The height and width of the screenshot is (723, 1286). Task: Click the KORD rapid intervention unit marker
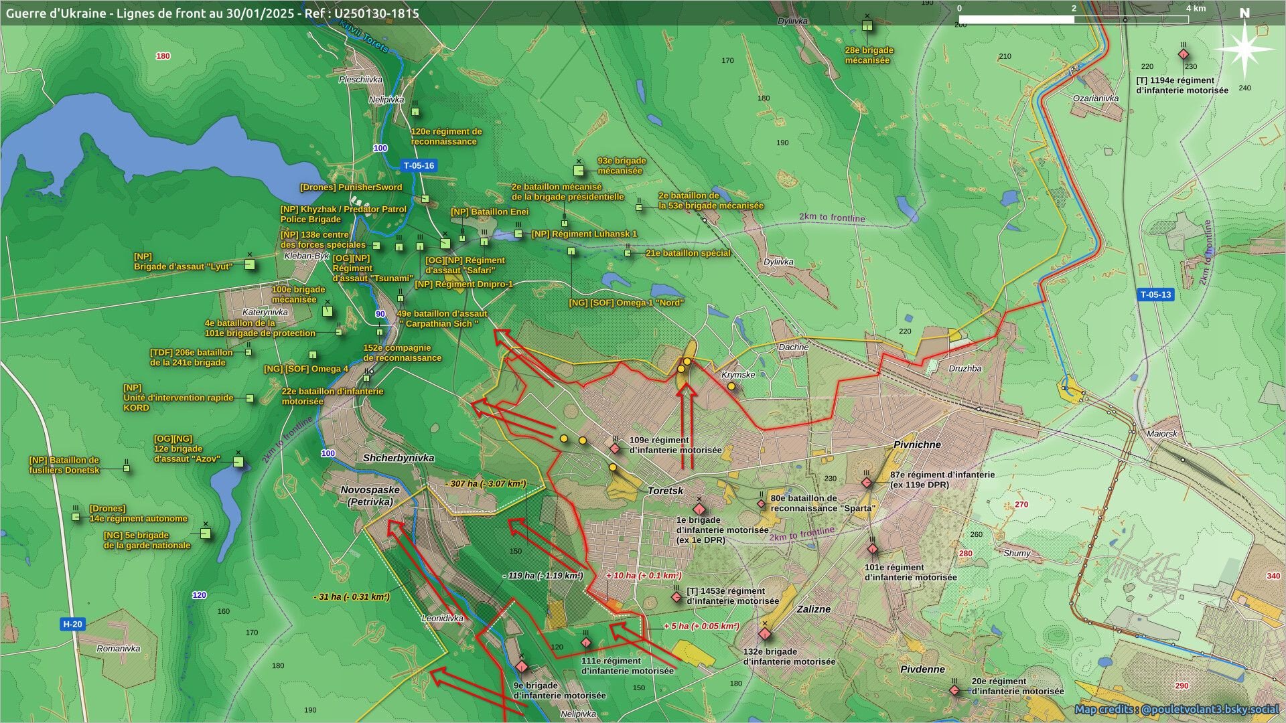click(x=250, y=398)
